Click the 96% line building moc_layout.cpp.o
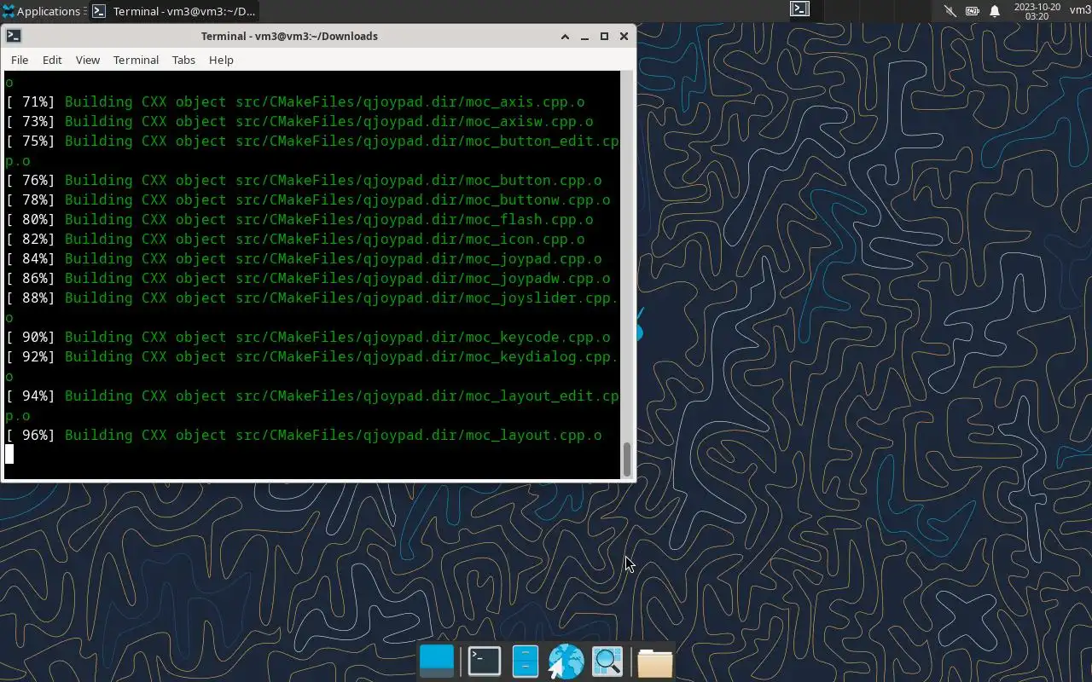Screen dimensions: 1092x682 point(304,435)
